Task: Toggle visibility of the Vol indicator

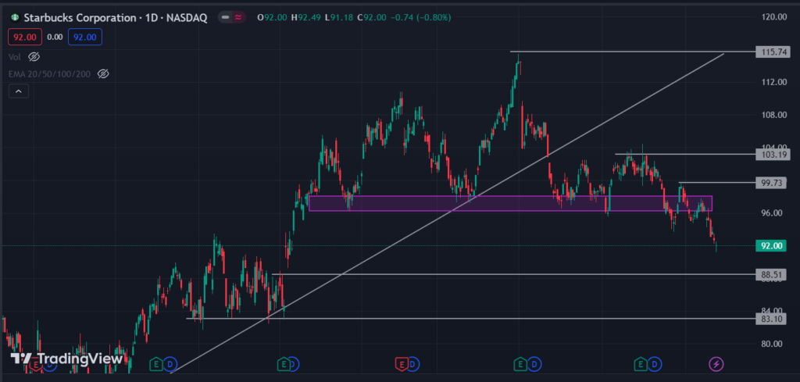Action: click(34, 56)
